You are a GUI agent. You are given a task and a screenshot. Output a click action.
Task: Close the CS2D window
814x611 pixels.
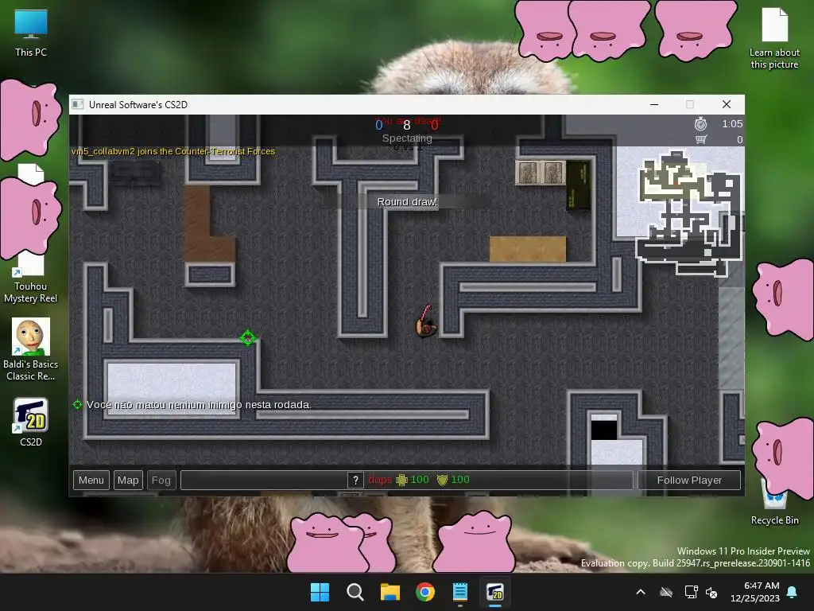point(727,104)
